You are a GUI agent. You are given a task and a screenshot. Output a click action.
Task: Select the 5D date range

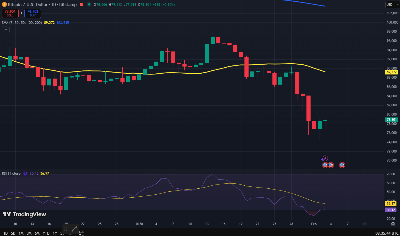13,233
